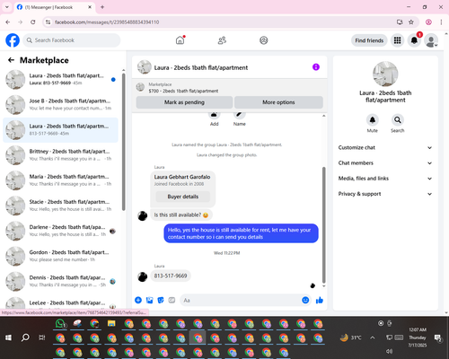Expand the Customize chat section
Image resolution: width=449 pixels, height=359 pixels.
tap(385, 147)
